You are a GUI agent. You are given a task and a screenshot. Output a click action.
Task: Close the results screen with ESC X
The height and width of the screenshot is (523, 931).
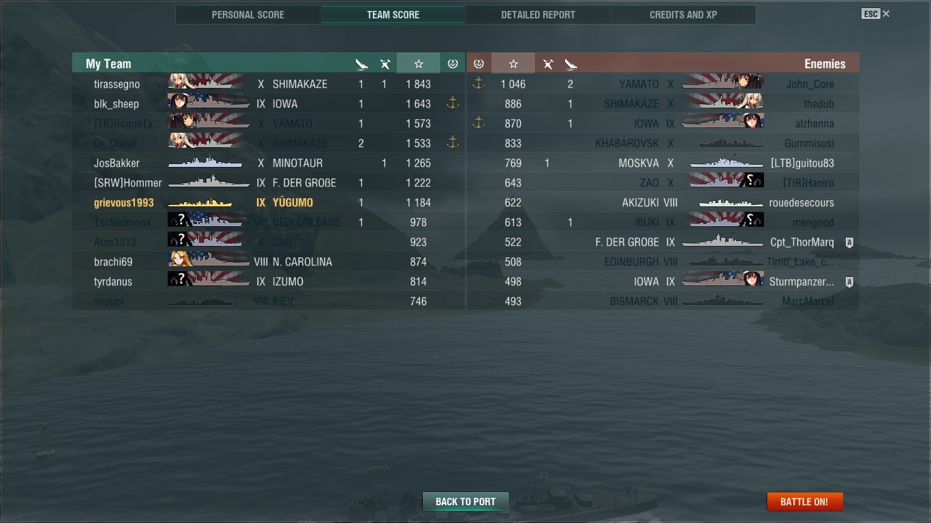tap(876, 14)
